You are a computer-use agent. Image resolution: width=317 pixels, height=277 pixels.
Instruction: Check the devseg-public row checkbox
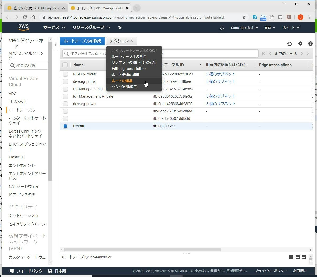65,81
